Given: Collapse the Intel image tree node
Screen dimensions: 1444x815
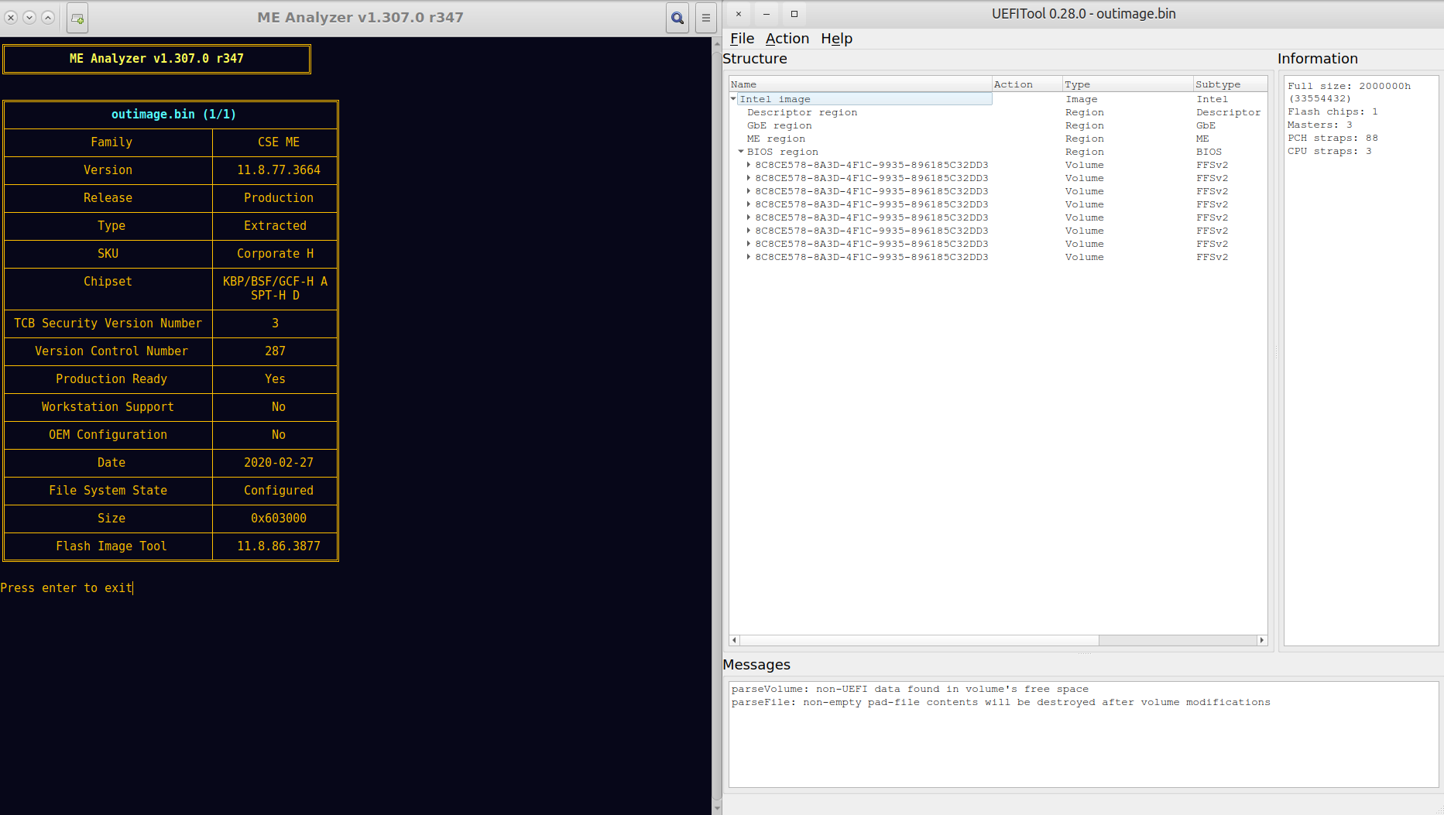Looking at the screenshot, I should coord(733,99).
